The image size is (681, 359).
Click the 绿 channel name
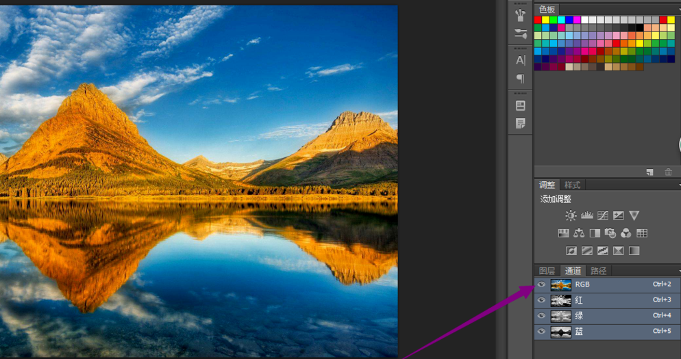click(579, 316)
